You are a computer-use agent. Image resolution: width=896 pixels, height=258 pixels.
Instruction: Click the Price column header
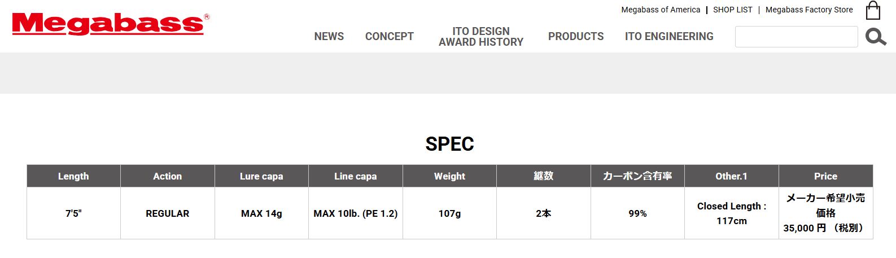825,176
